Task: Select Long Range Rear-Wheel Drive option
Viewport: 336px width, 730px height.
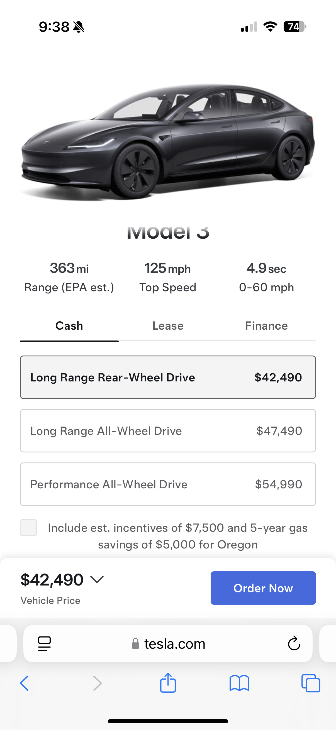Action: [x=168, y=377]
